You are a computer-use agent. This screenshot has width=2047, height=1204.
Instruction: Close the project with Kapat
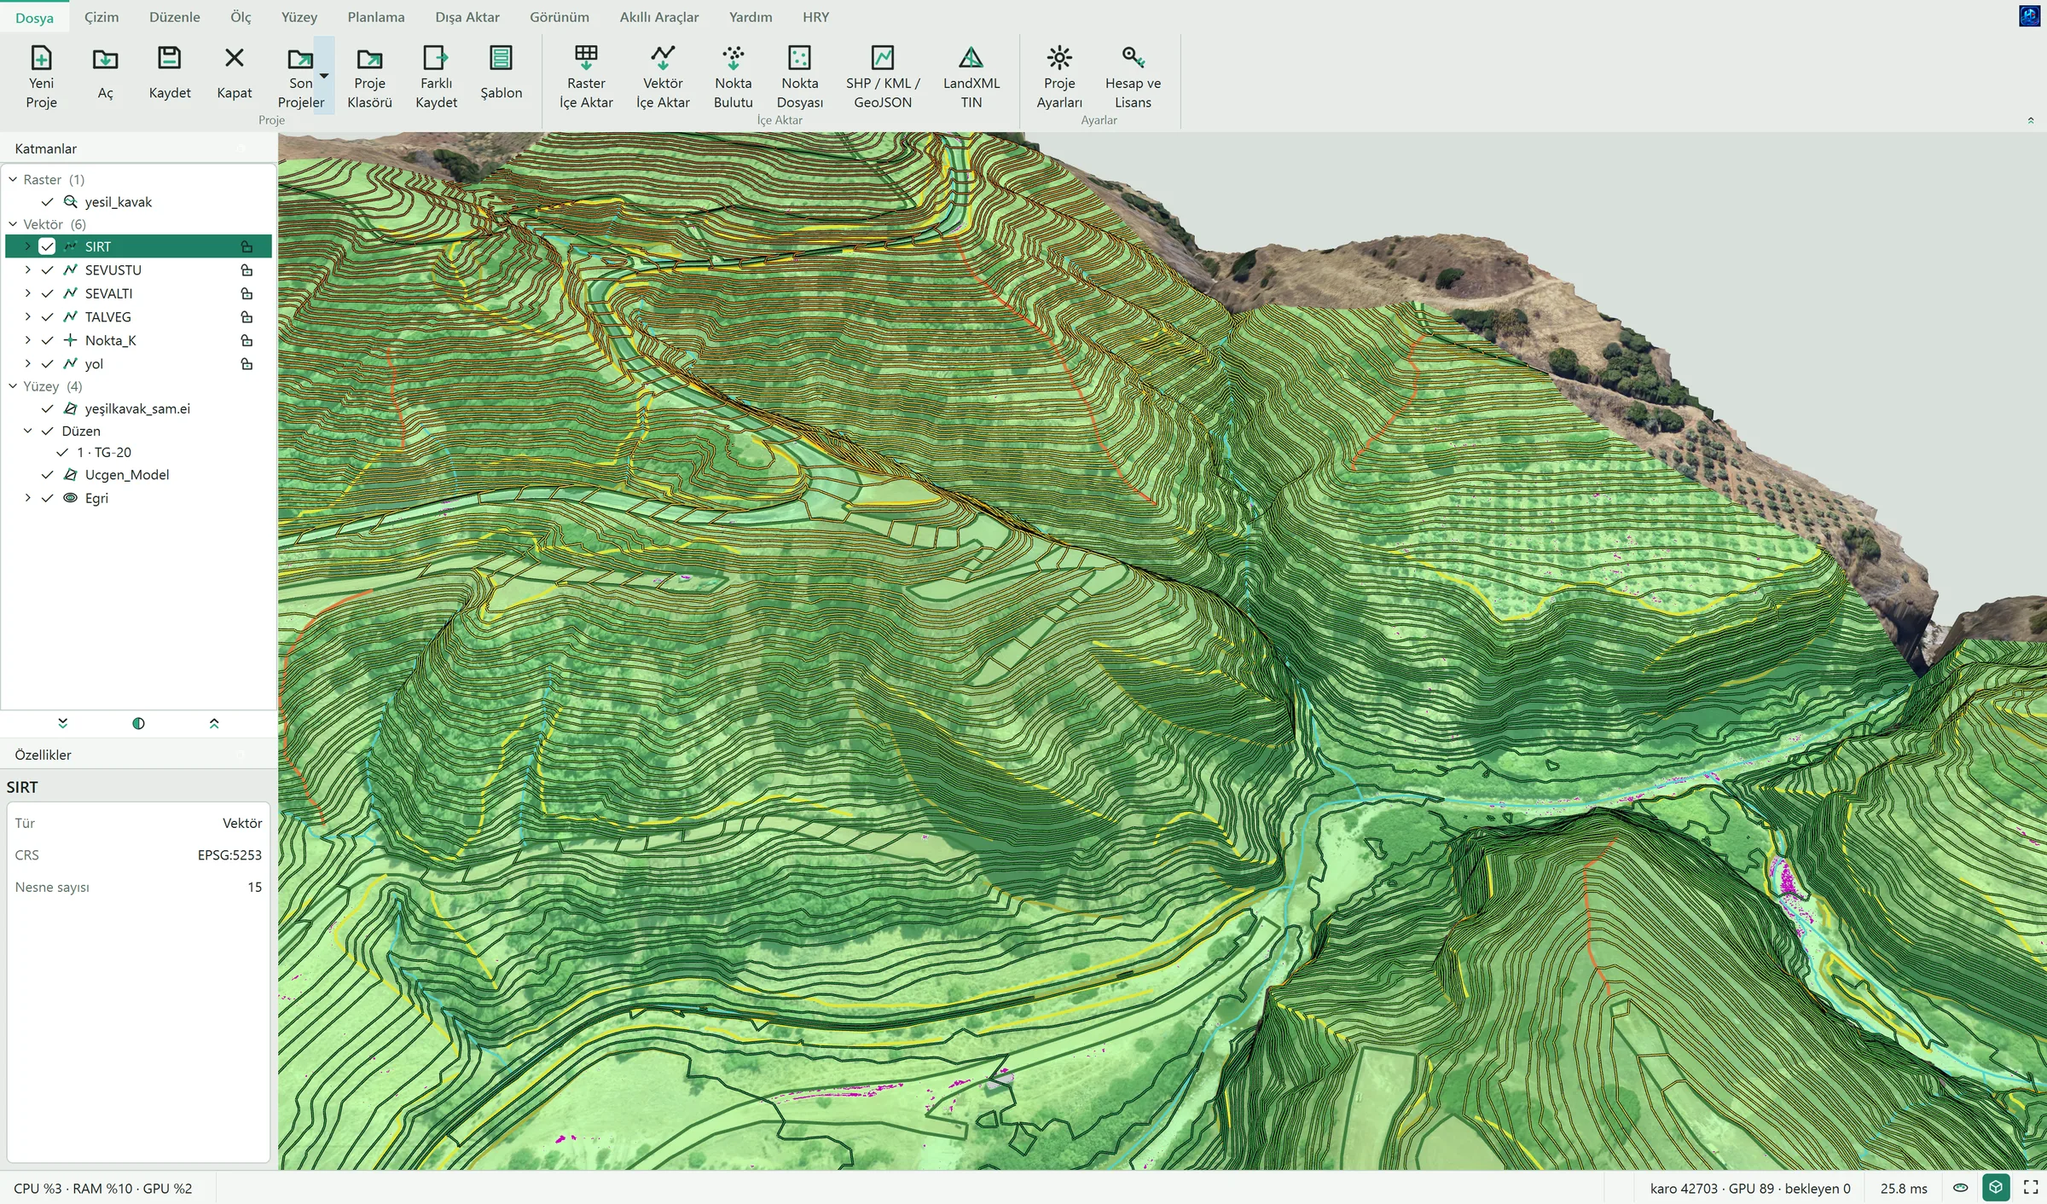(x=234, y=73)
